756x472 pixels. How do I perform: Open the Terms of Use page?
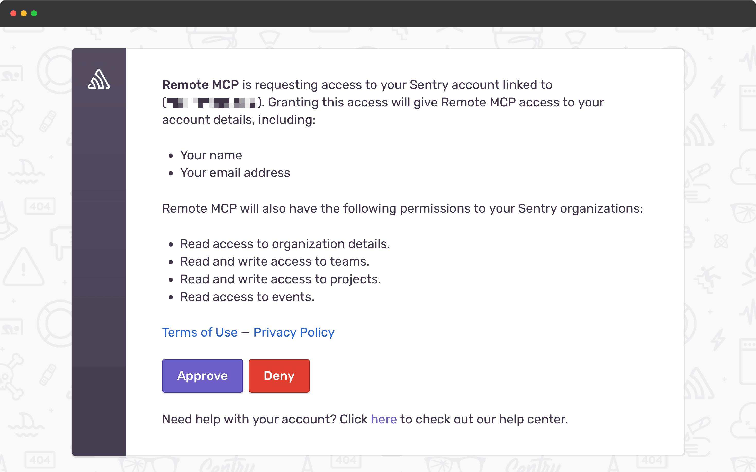pos(200,332)
